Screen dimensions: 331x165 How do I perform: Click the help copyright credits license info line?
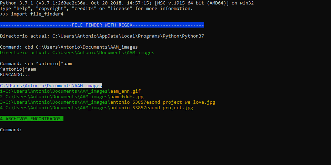[97, 9]
